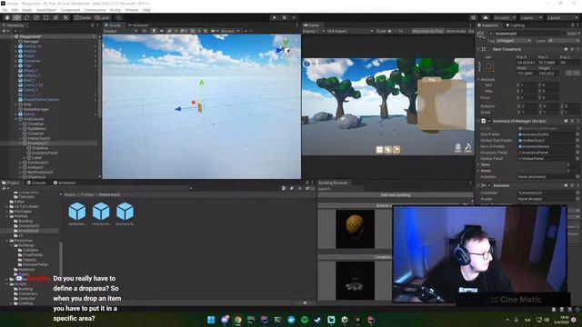Click the Pause button
The height and width of the screenshot is (327, 582).
click(x=285, y=17)
